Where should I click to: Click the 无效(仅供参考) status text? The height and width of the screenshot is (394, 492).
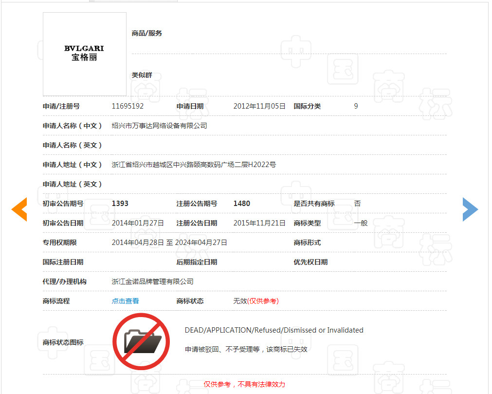pyautogui.click(x=252, y=301)
